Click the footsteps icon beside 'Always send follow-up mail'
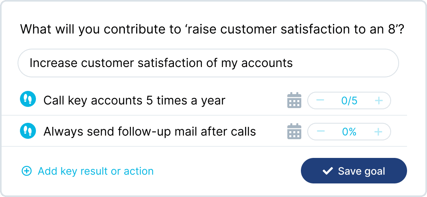 [28, 131]
